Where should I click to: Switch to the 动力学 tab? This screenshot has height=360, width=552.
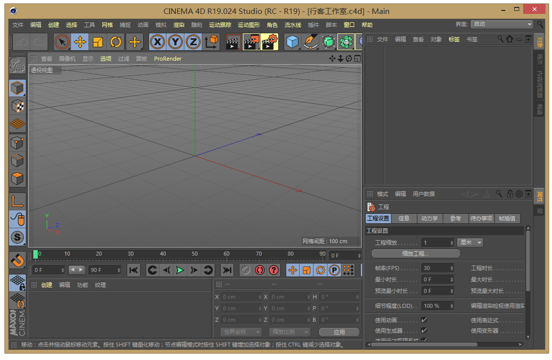pos(429,218)
